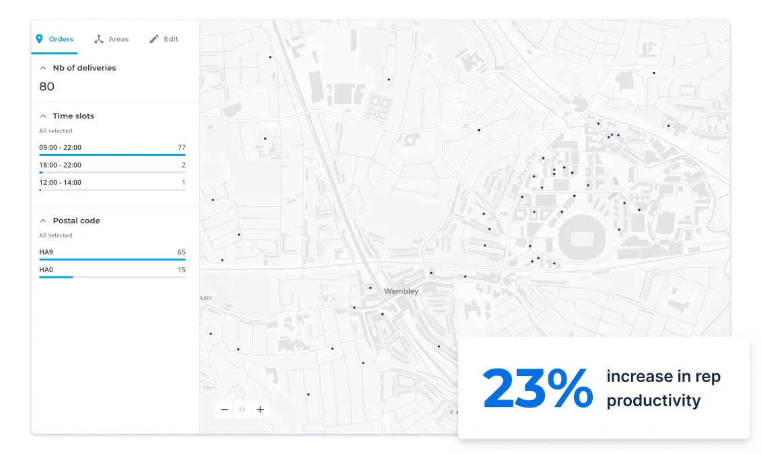
Task: Open the Edit tab
Action: coord(171,39)
